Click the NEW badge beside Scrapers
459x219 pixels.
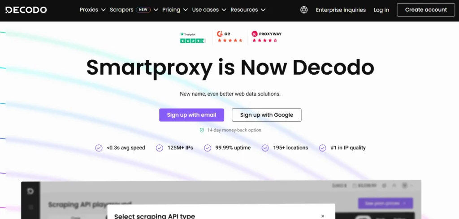pyautogui.click(x=143, y=10)
